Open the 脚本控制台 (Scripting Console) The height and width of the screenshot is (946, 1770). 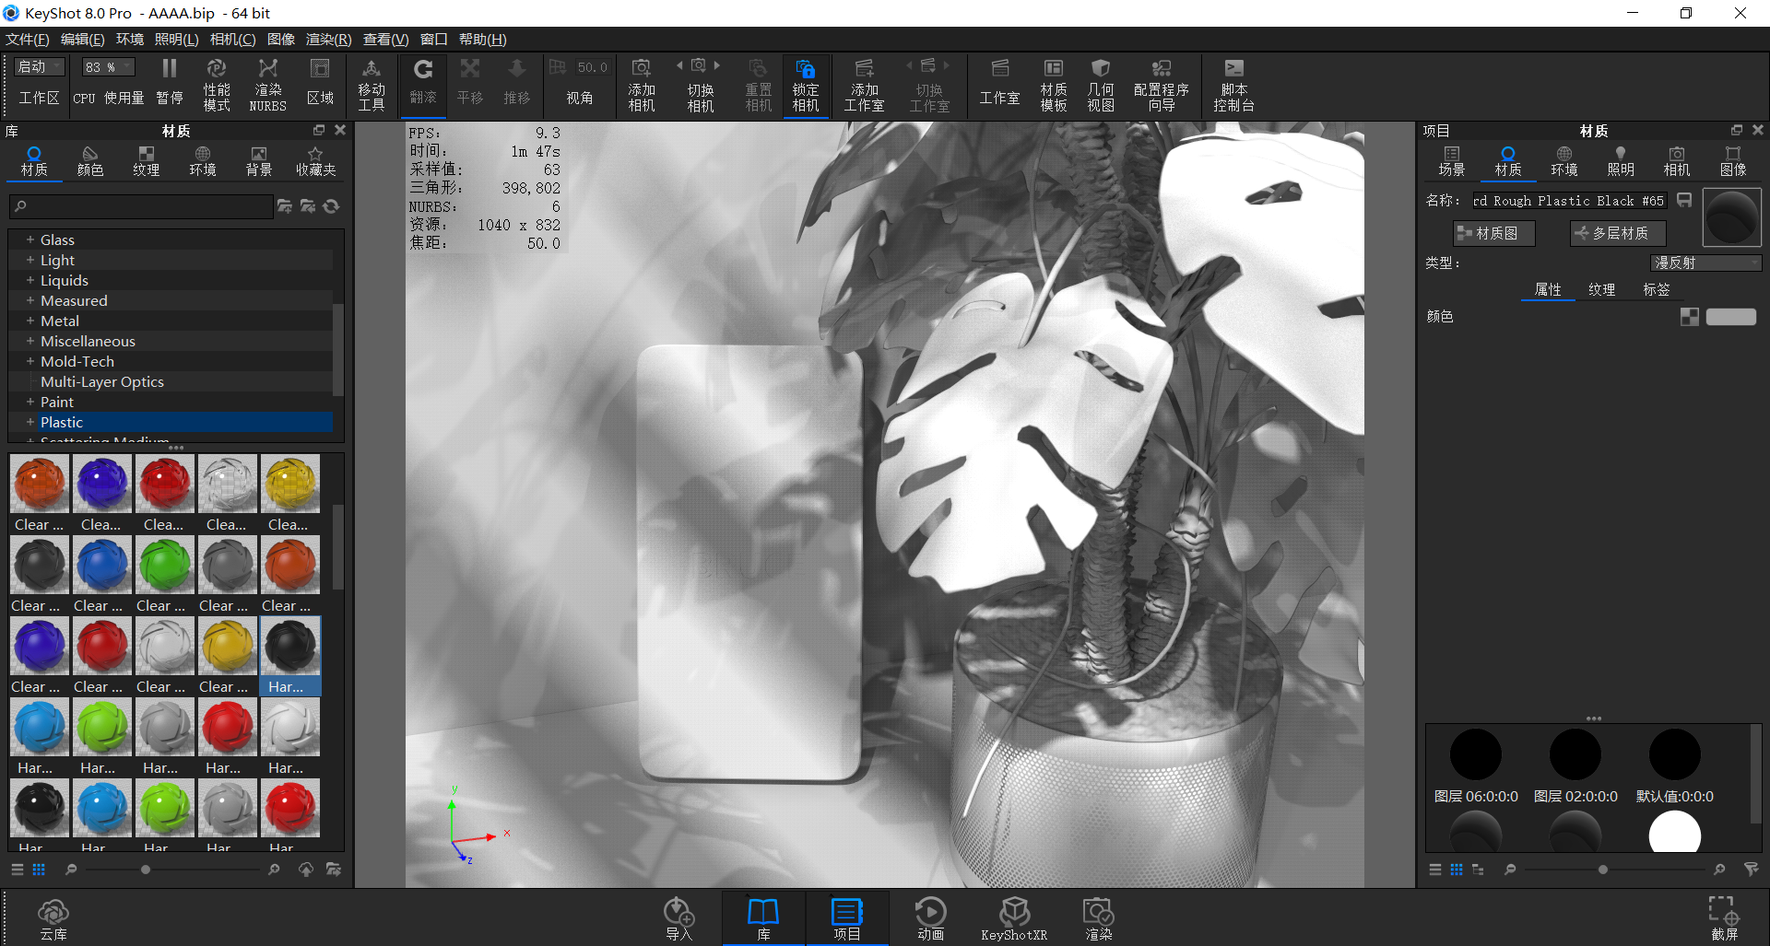coord(1233,83)
